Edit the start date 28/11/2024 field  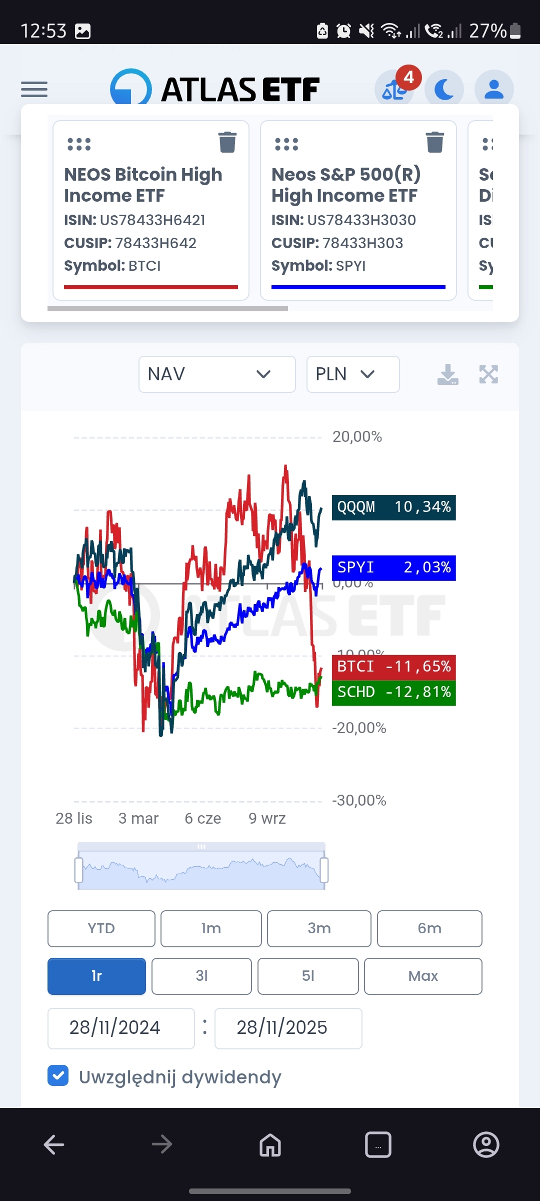click(121, 1028)
